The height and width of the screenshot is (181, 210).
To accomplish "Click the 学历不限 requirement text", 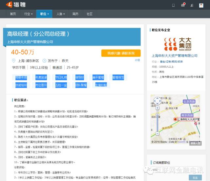I will pyautogui.click(x=19, y=68).
